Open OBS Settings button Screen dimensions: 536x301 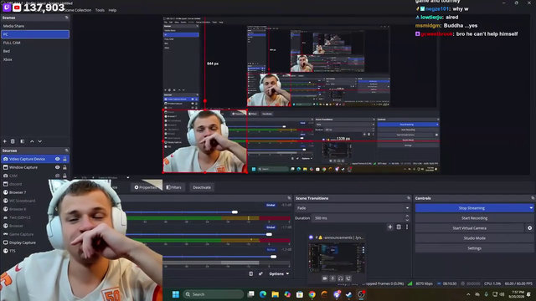point(475,248)
